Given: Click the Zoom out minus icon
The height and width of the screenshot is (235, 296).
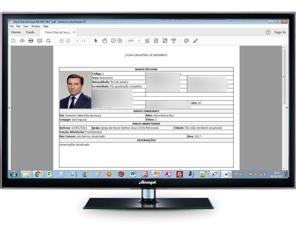Looking at the screenshot, I should coord(113,41).
